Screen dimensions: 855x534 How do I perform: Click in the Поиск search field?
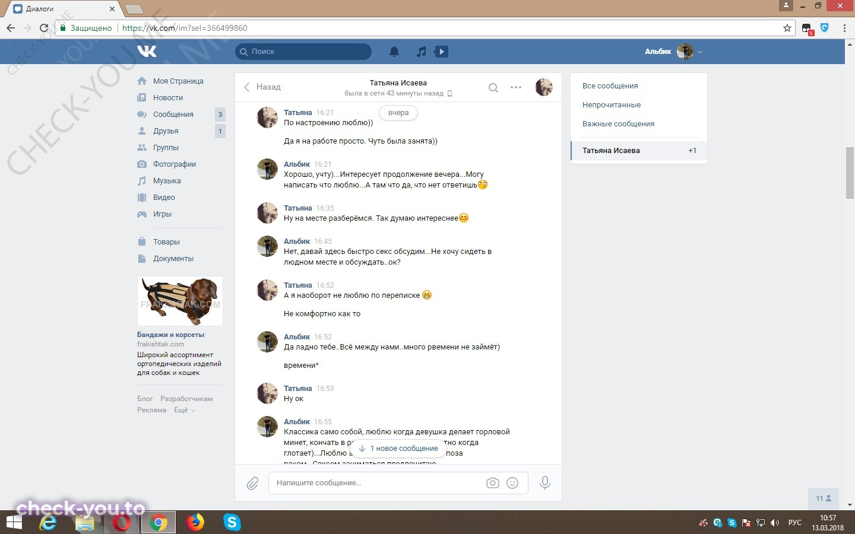tap(303, 52)
